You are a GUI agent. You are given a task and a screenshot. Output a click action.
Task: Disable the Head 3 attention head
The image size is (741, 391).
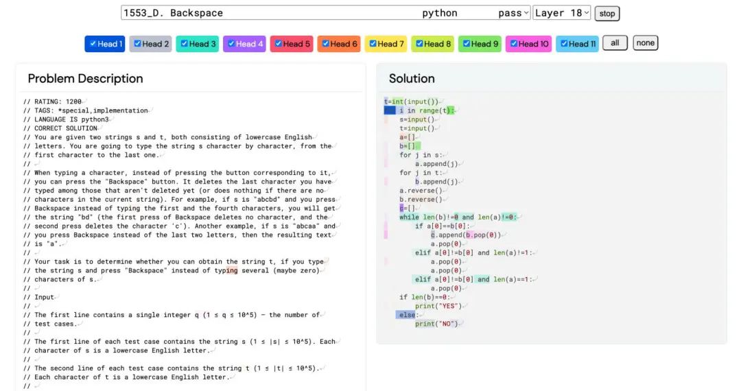coord(184,44)
